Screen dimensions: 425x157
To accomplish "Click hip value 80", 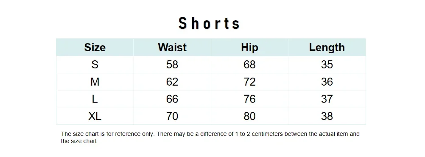I will tap(249, 116).
